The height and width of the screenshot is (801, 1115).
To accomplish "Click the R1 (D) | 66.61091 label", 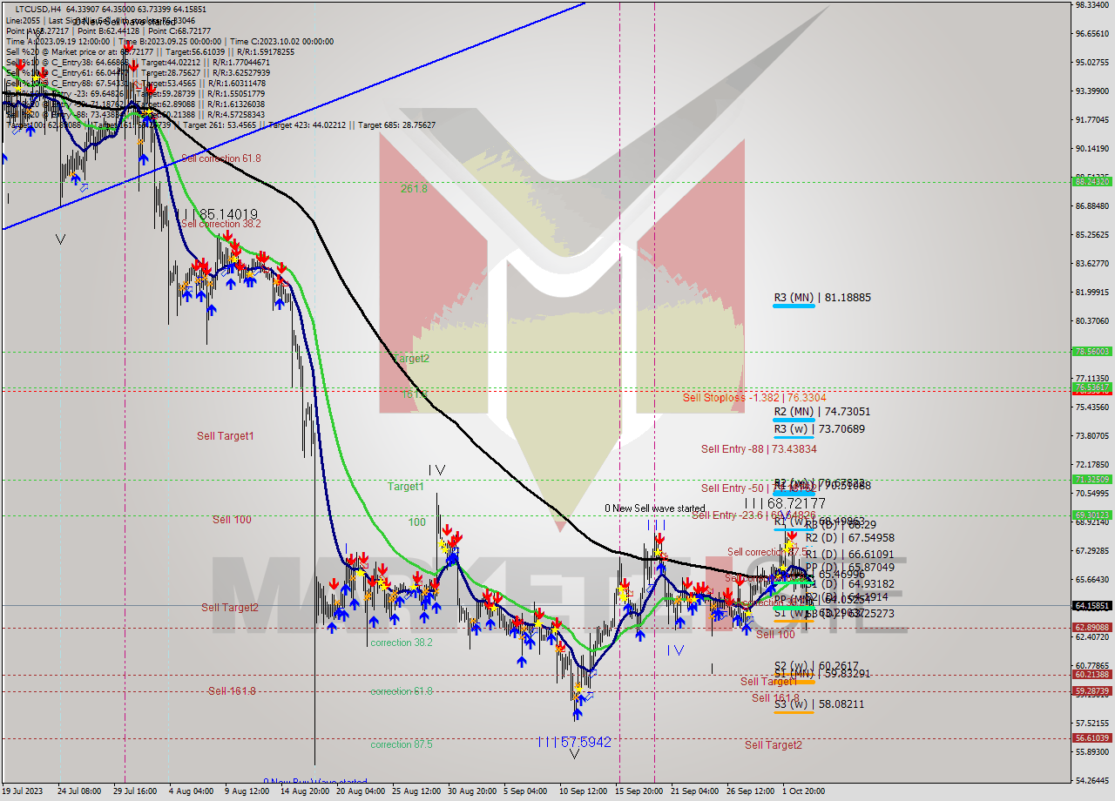I will [x=849, y=555].
